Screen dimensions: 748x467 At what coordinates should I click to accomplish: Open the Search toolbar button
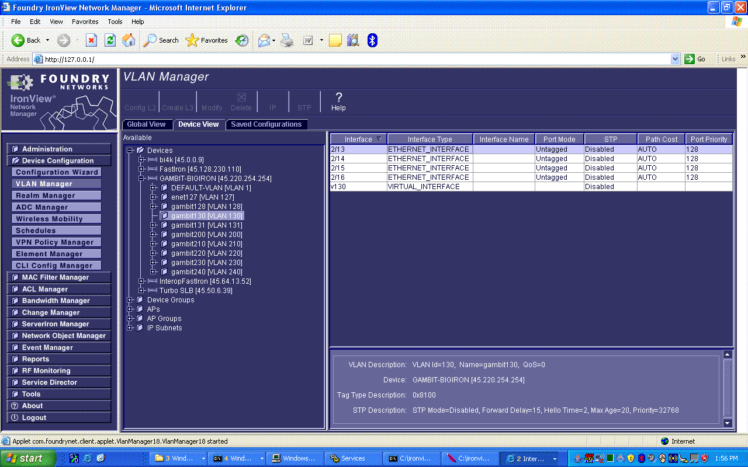[x=161, y=40]
